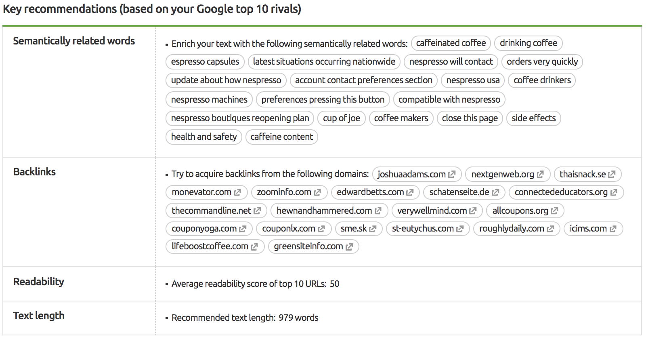Open external link icon for connectededucators.org
This screenshot has height=337, width=646.
(614, 192)
